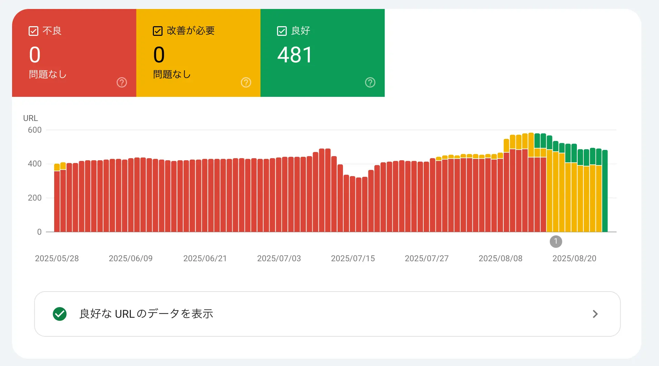Click the 2025/08/20 date label on the axis
Screen dimensions: 659x366
pos(574,258)
